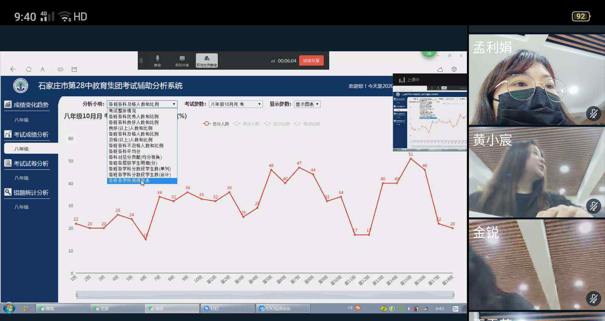Click the left handle of chart zoom slider
The image size is (605, 321).
[x=77, y=295]
